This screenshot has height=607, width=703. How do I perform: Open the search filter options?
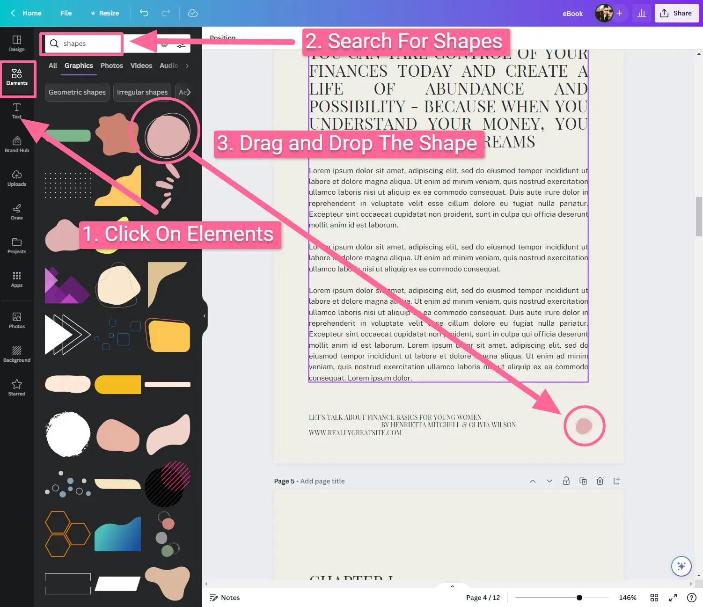(x=181, y=45)
